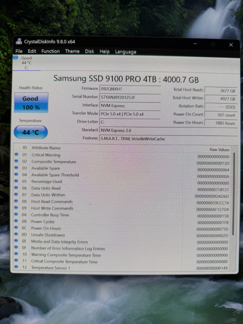Select the Composite Temperature attribute name
The height and width of the screenshot is (324, 243).
pos(54,162)
